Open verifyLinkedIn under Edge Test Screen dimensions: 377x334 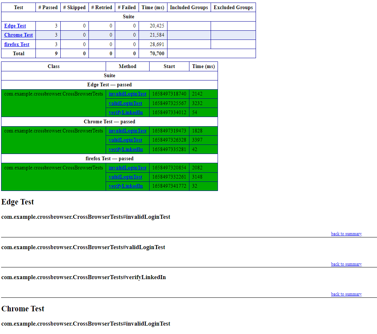[126, 112]
